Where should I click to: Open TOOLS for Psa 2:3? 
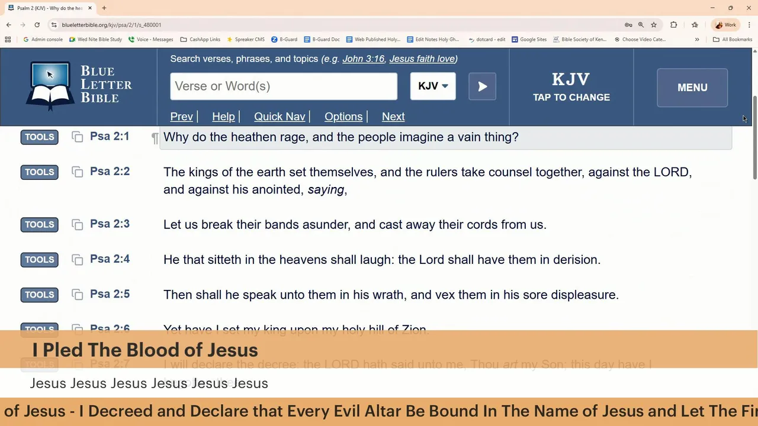(40, 225)
